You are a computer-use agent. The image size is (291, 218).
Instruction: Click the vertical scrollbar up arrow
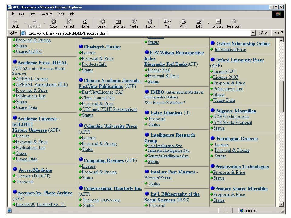pos(281,40)
